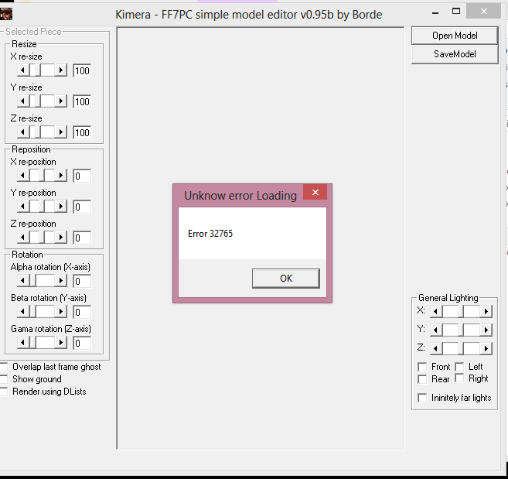Decrease Gama rotation with left arrow
The image size is (508, 479).
click(x=22, y=343)
